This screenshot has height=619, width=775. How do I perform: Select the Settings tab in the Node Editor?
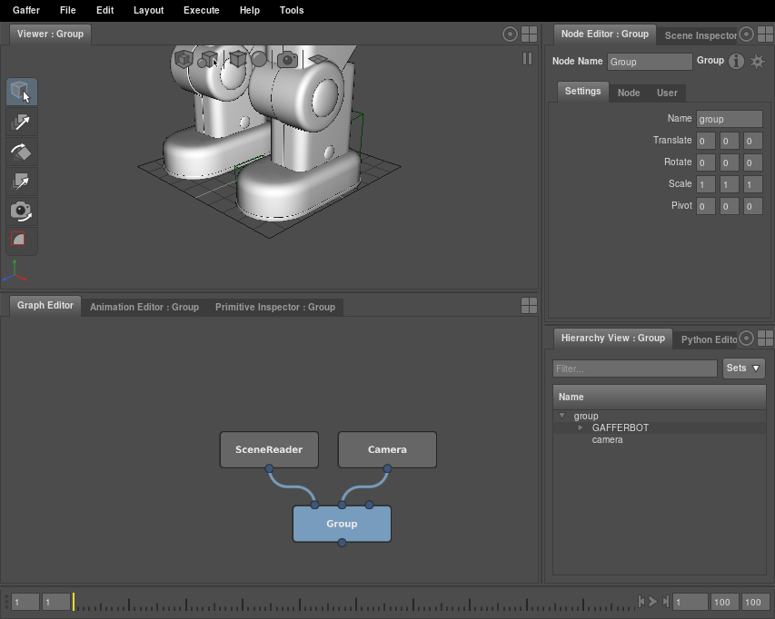582,92
